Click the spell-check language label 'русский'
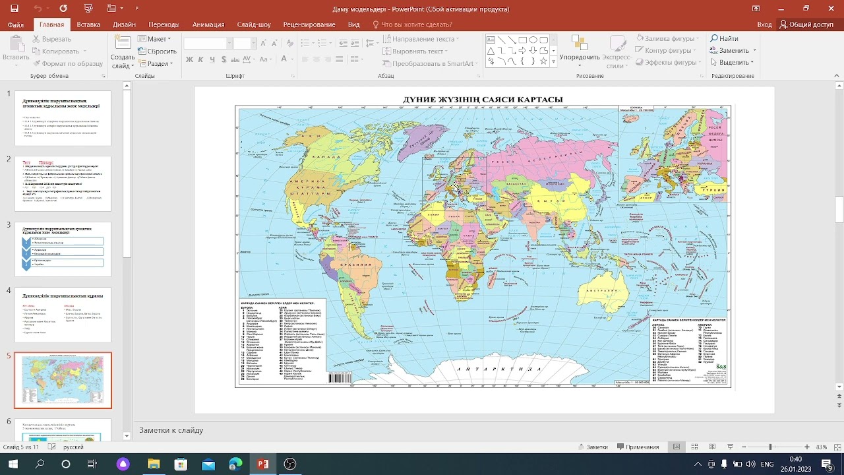The image size is (844, 475). 73,447
